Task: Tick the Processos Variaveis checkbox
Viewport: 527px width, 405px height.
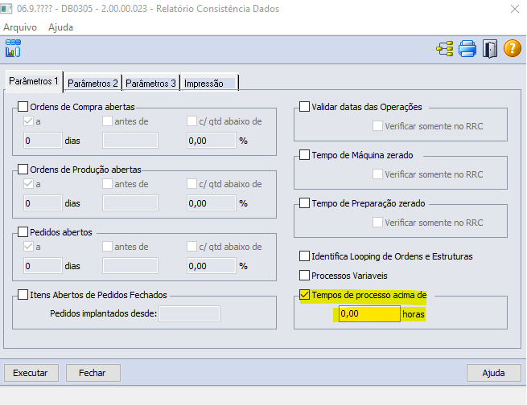Action: [x=304, y=276]
